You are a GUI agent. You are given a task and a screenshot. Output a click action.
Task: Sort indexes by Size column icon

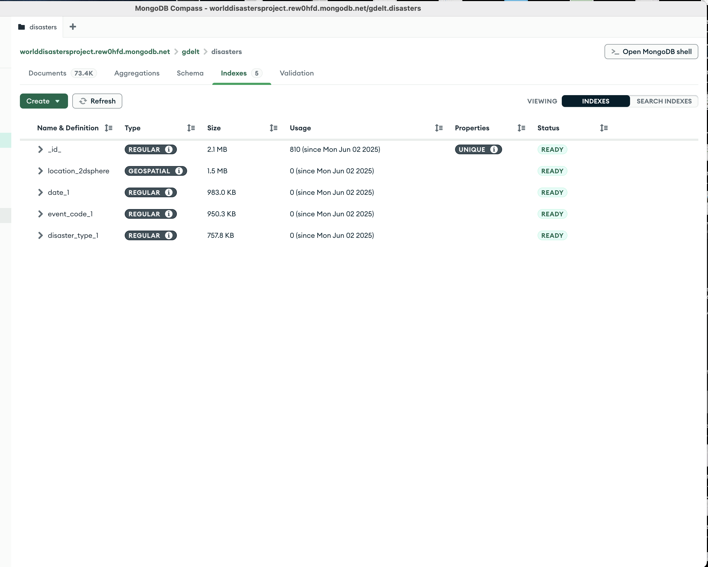[274, 128]
